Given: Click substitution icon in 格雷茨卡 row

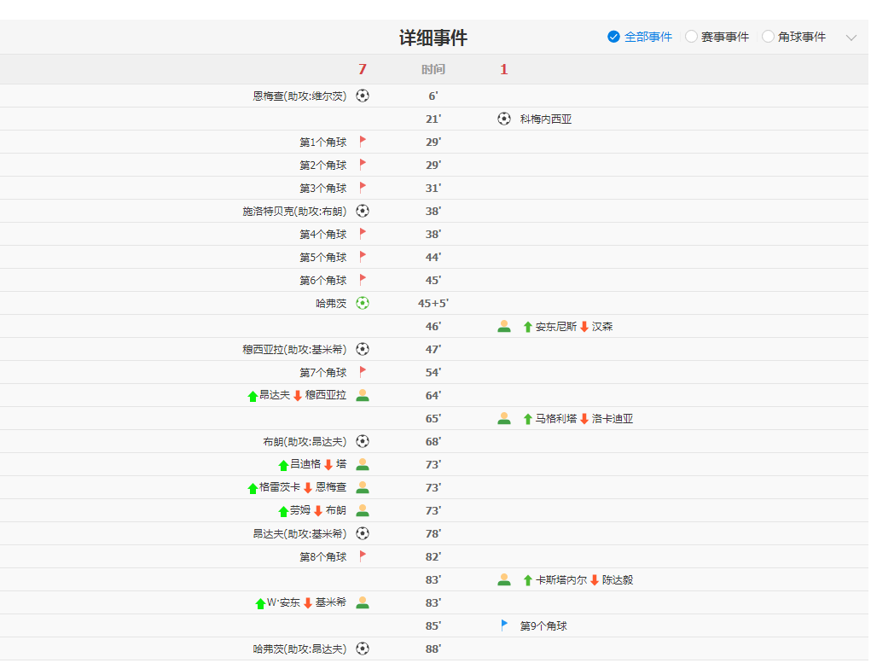Looking at the screenshot, I should tap(363, 487).
